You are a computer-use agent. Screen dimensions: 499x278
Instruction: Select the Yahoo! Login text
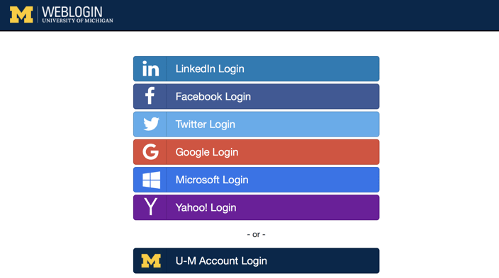pyautogui.click(x=206, y=208)
